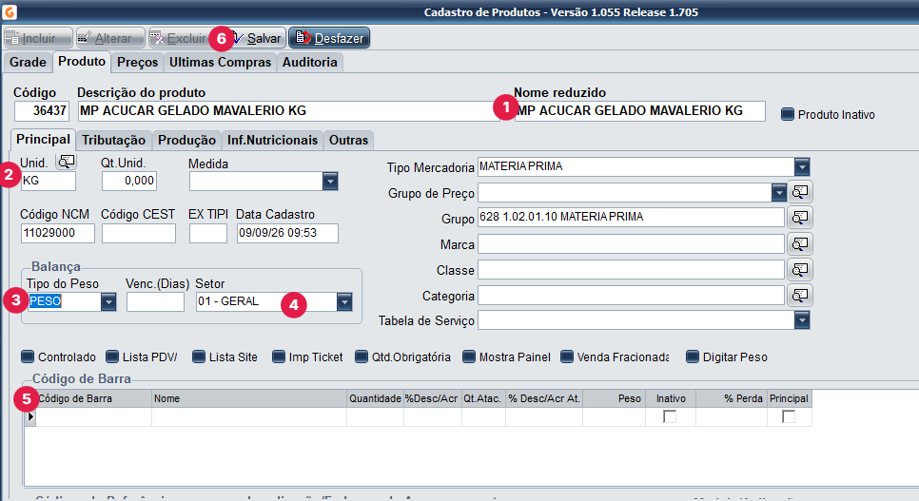
Task: Toggle the Controlado checkbox
Action: click(27, 356)
